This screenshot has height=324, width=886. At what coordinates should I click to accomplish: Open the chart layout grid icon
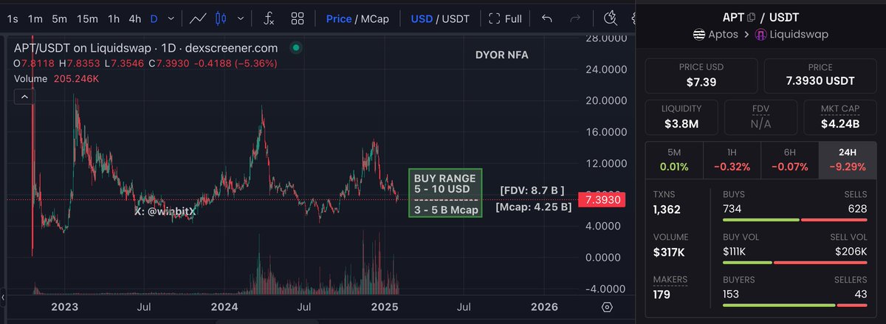[298, 18]
